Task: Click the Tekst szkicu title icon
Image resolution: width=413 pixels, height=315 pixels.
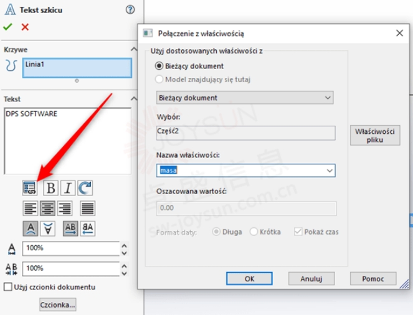Action: pyautogui.click(x=10, y=9)
